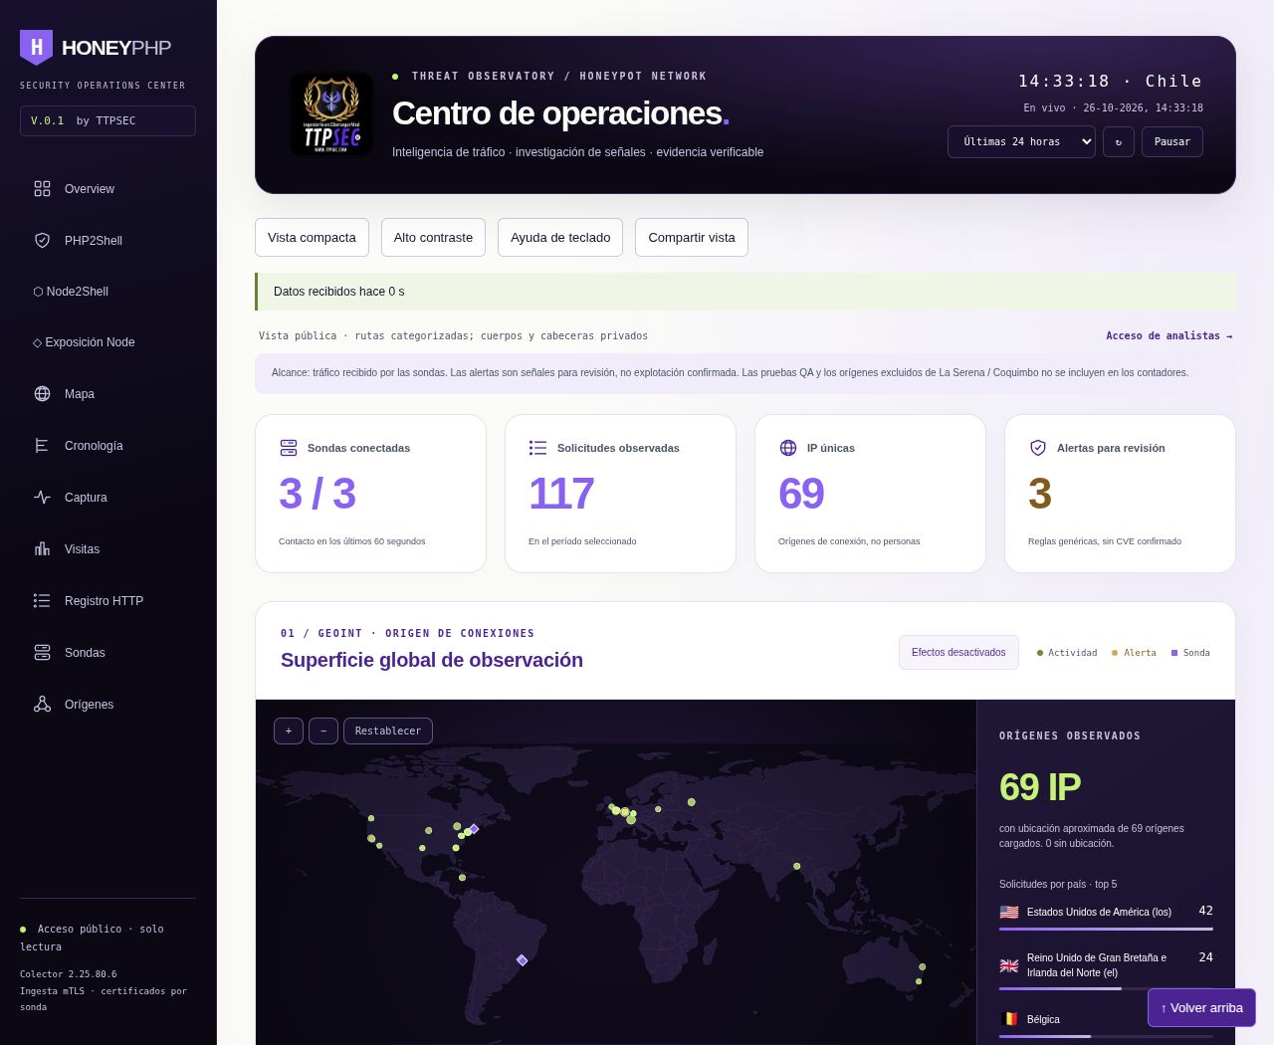Image resolution: width=1274 pixels, height=1045 pixels.
Task: Click the Alerta legend entry
Action: click(1134, 653)
